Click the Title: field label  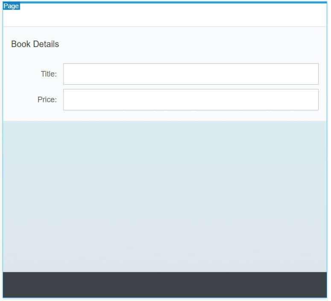point(49,74)
